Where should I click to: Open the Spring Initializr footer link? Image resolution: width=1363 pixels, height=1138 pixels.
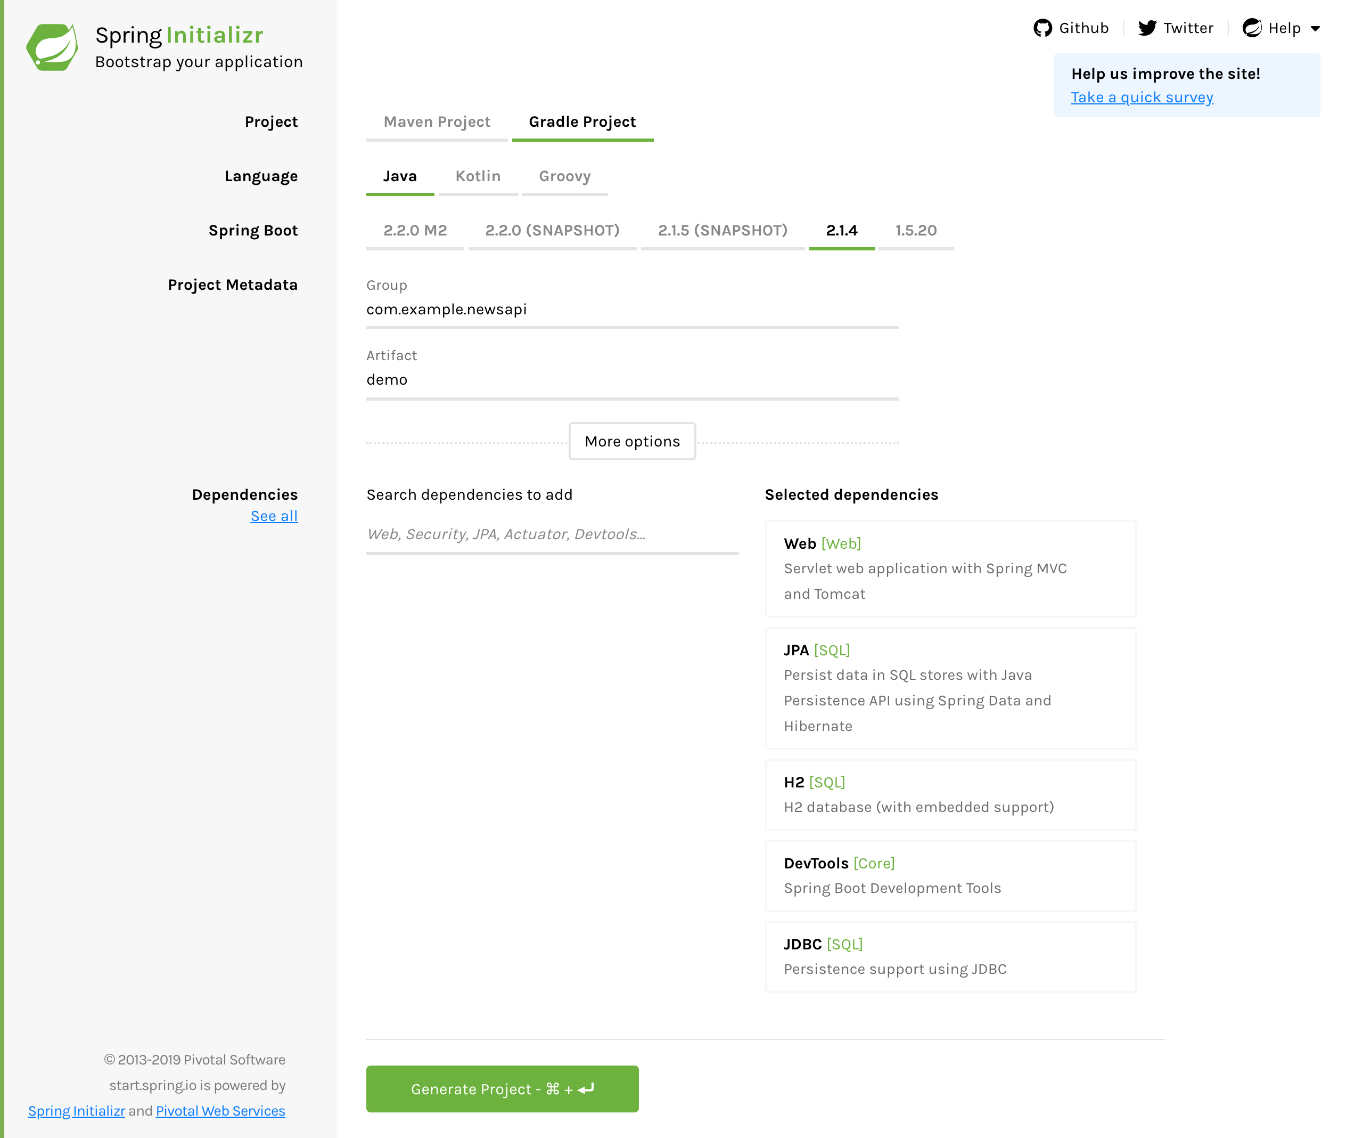pyautogui.click(x=76, y=1111)
